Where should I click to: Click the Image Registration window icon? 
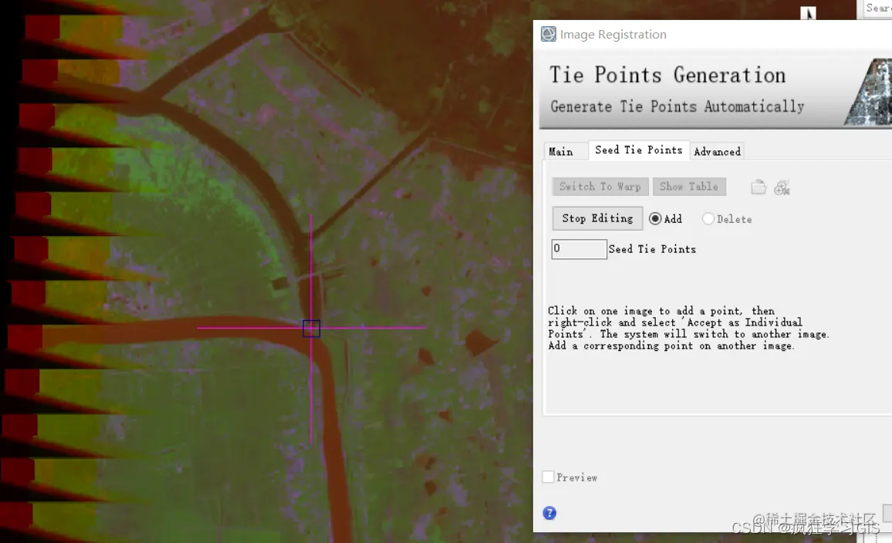pyautogui.click(x=549, y=34)
